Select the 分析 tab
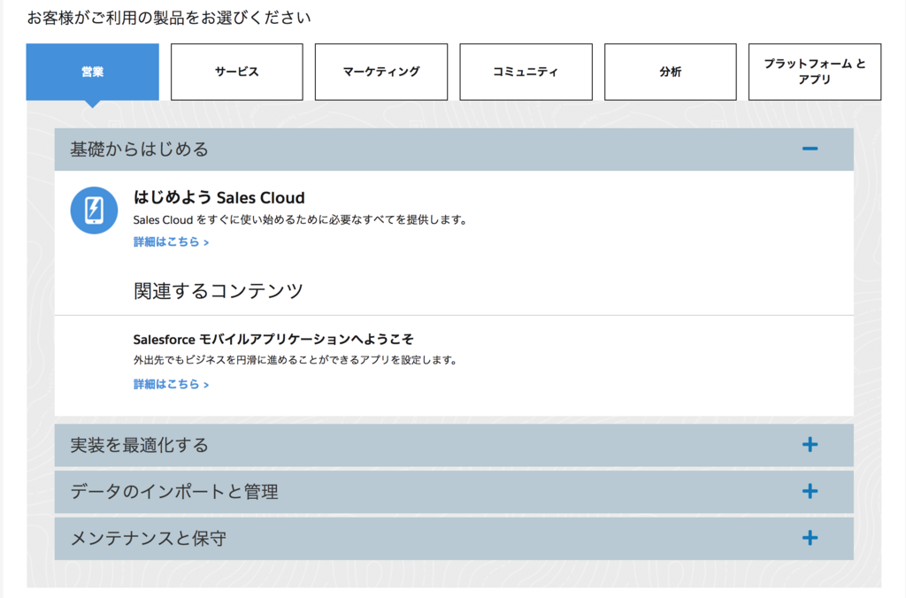Viewport: 906px width, 598px height. click(671, 72)
